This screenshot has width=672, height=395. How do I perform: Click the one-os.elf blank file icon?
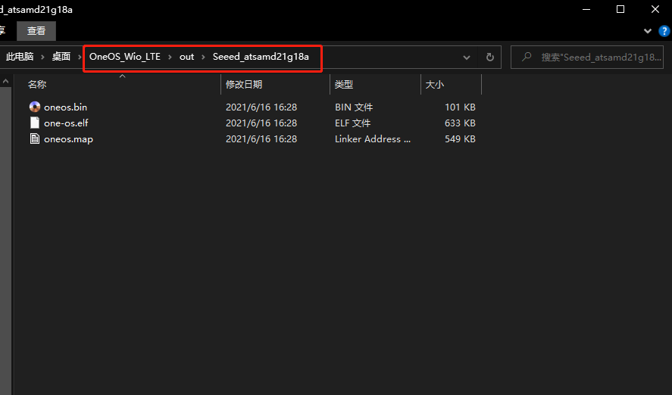35,123
